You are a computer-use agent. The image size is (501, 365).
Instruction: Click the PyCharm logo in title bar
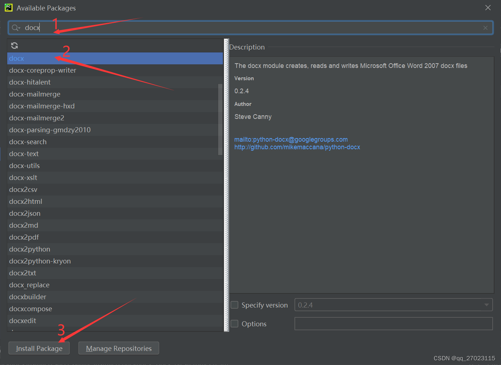click(9, 8)
